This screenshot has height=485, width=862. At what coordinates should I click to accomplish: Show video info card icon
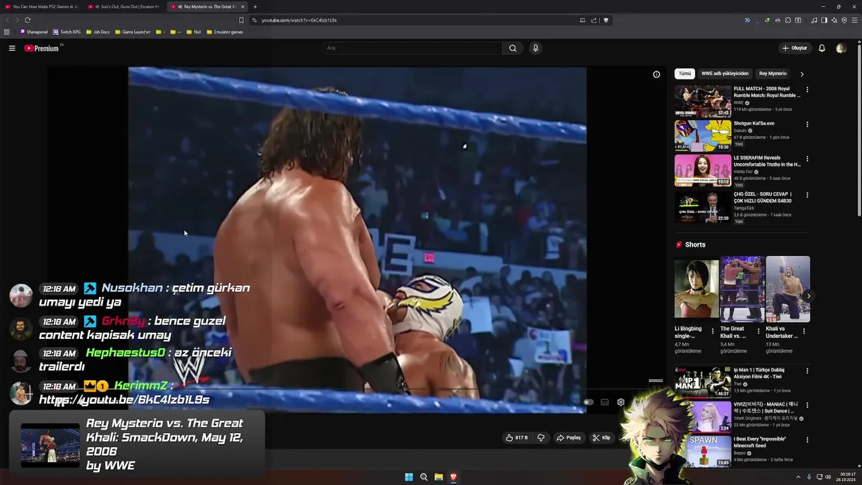pyautogui.click(x=657, y=74)
